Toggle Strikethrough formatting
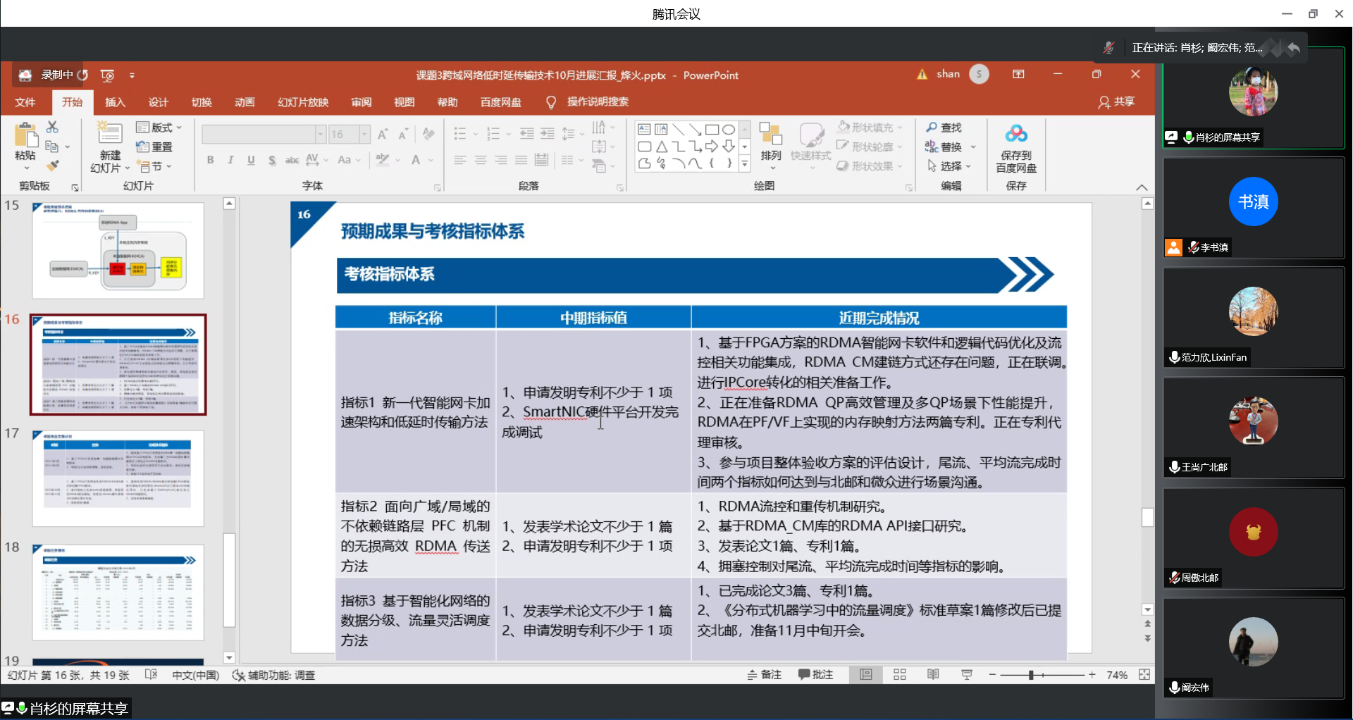Viewport: 1353px width, 720px height. pyautogui.click(x=292, y=160)
